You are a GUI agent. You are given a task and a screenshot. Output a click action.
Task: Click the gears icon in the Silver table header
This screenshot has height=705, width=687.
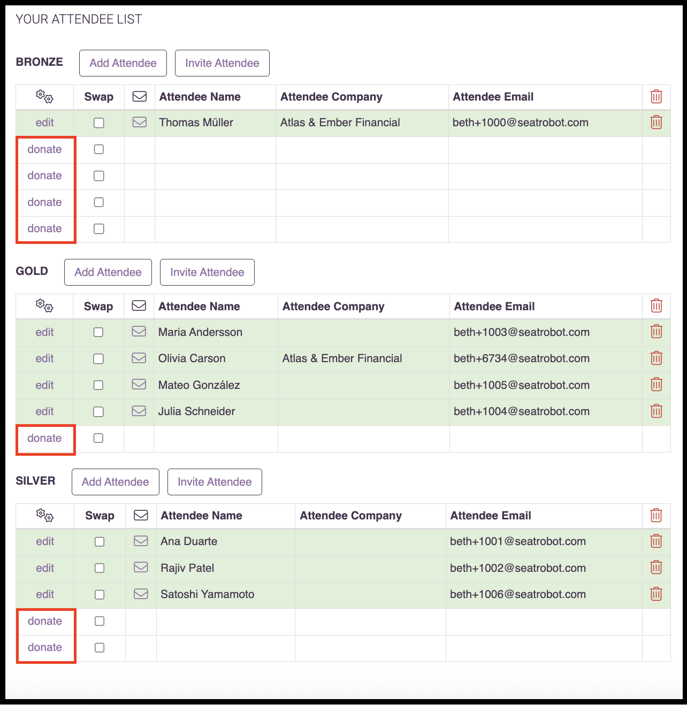pos(45,516)
